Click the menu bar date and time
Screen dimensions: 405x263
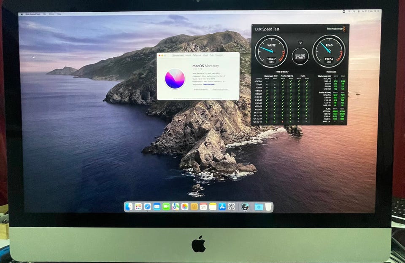[371, 11]
